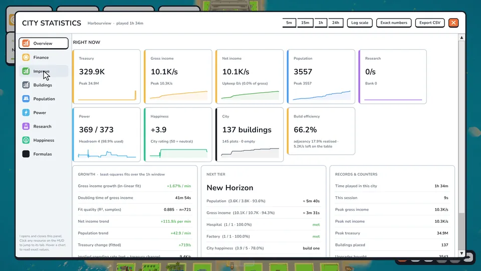Image resolution: width=481 pixels, height=271 pixels.
Task: Select the 24h time window
Action: coord(336,23)
